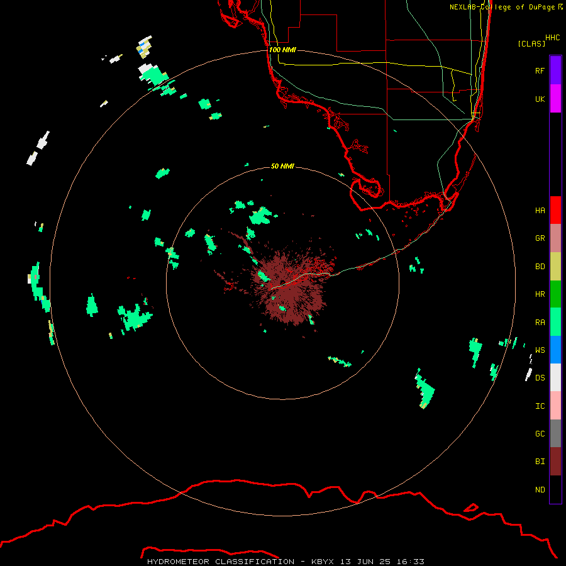
Task: Click the 'WS' legend label
Action: (x=540, y=350)
